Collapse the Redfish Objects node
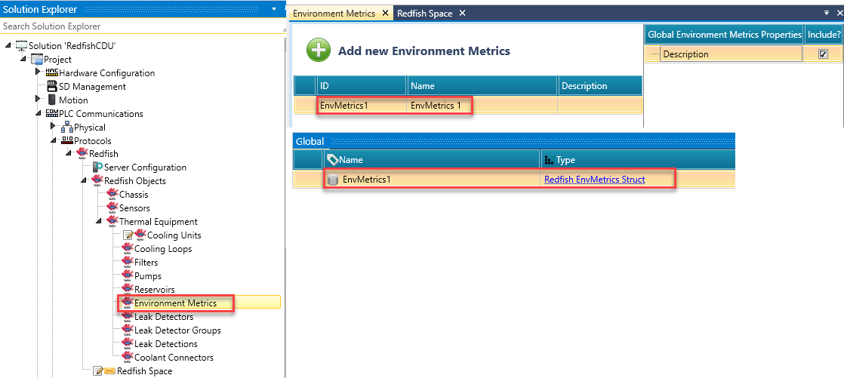The width and height of the screenshot is (844, 378). 83,181
